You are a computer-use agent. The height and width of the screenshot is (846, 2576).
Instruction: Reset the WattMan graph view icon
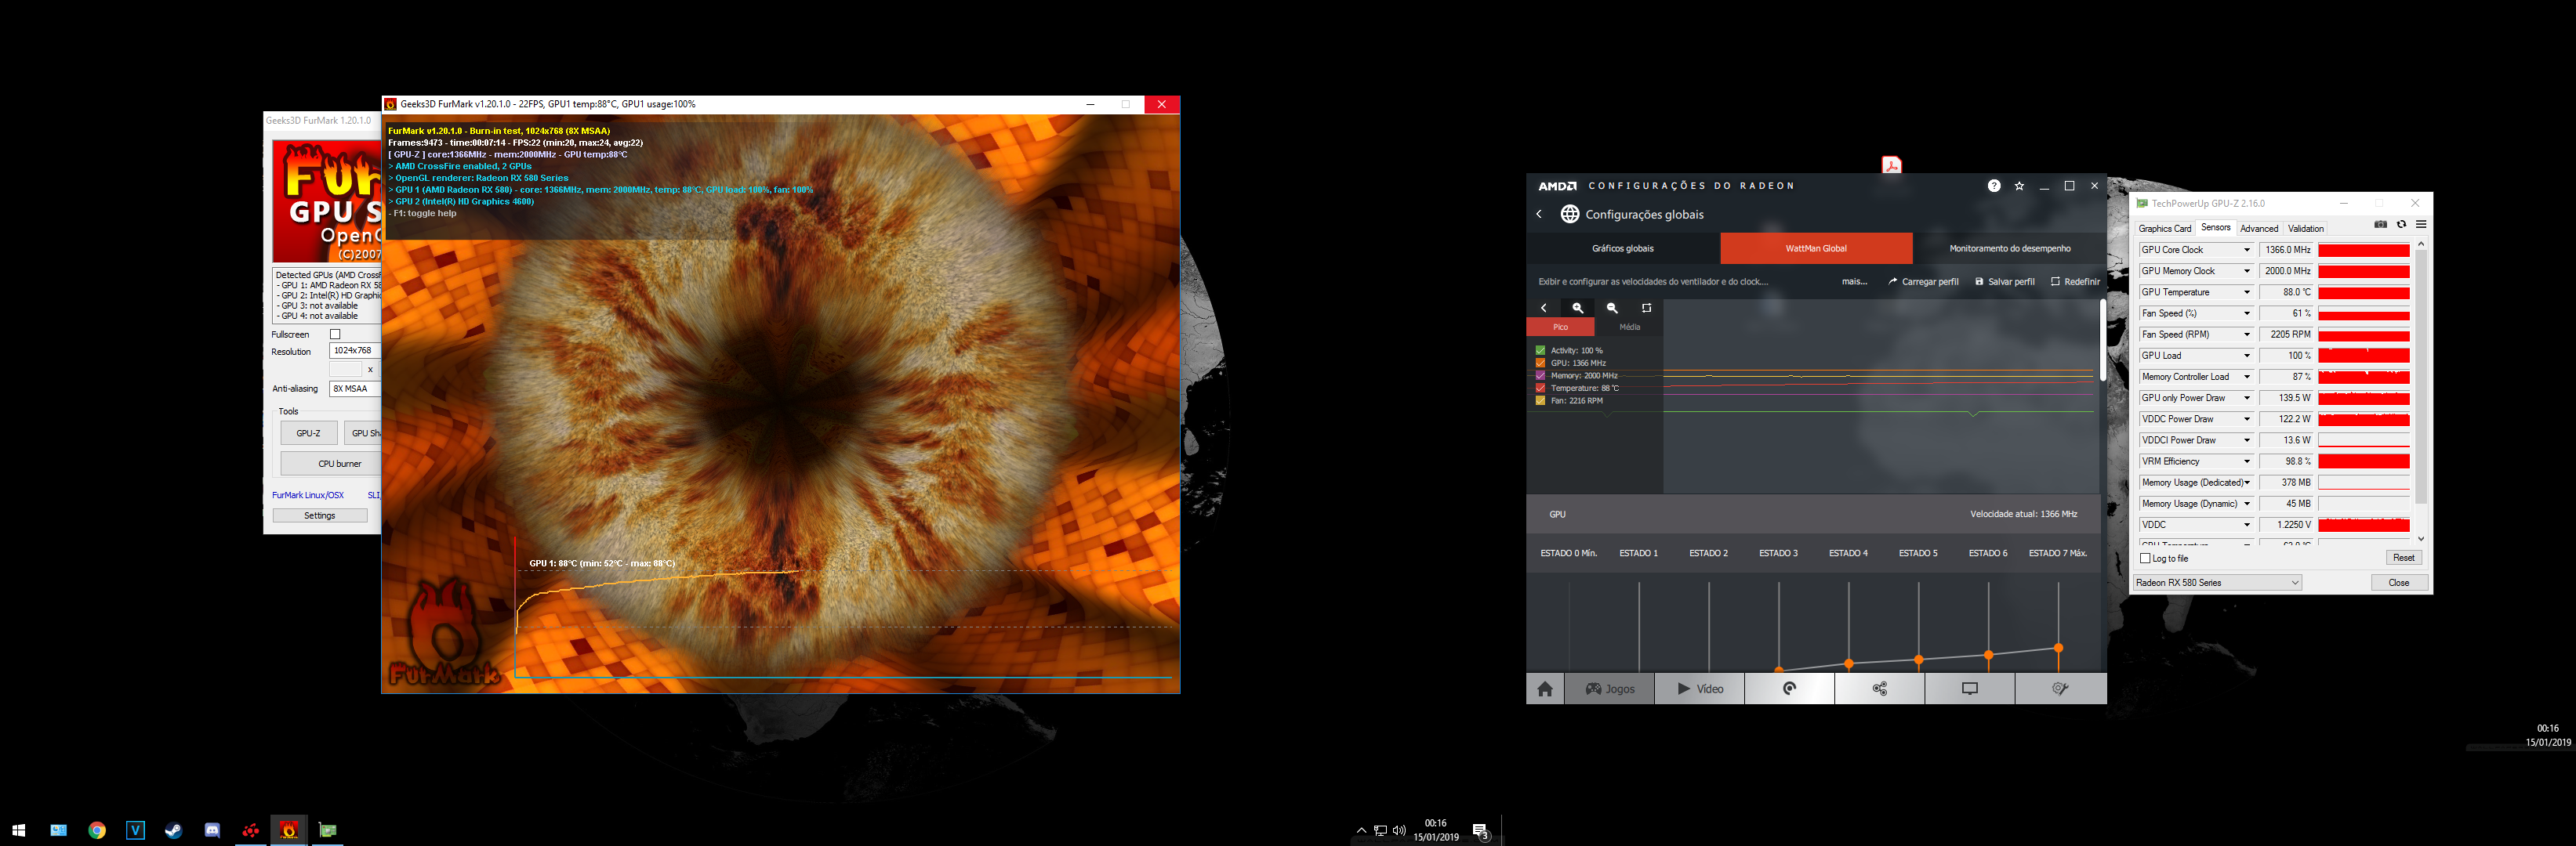pyautogui.click(x=1647, y=308)
